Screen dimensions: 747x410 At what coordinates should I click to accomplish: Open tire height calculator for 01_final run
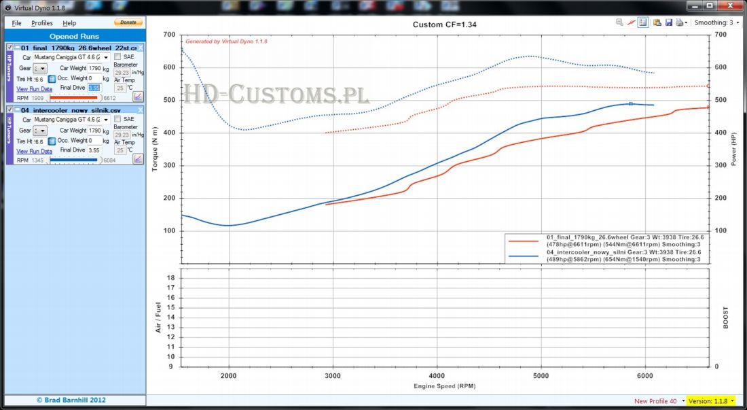point(52,79)
